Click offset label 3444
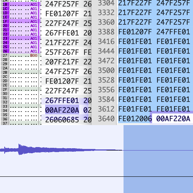 106,51
